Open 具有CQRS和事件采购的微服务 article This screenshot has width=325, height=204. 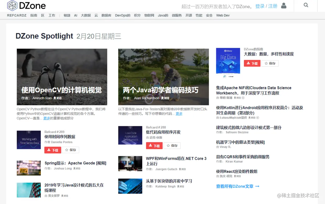pos(243,157)
